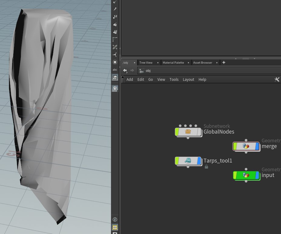Viewport: 281px width, 234px height.
Task: Click the back navigation arrow
Action: point(125,71)
